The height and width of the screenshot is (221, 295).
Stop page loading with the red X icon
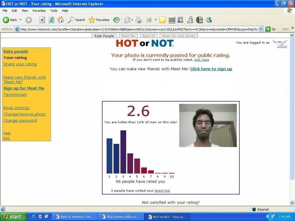pos(42,20)
